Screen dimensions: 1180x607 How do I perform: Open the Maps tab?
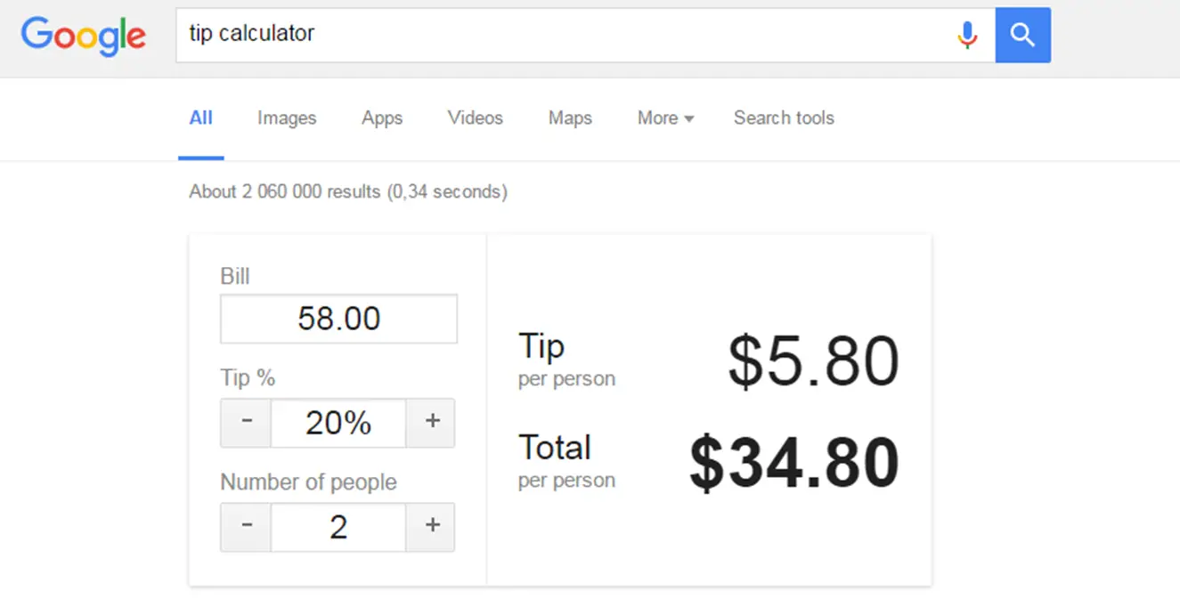click(x=570, y=118)
